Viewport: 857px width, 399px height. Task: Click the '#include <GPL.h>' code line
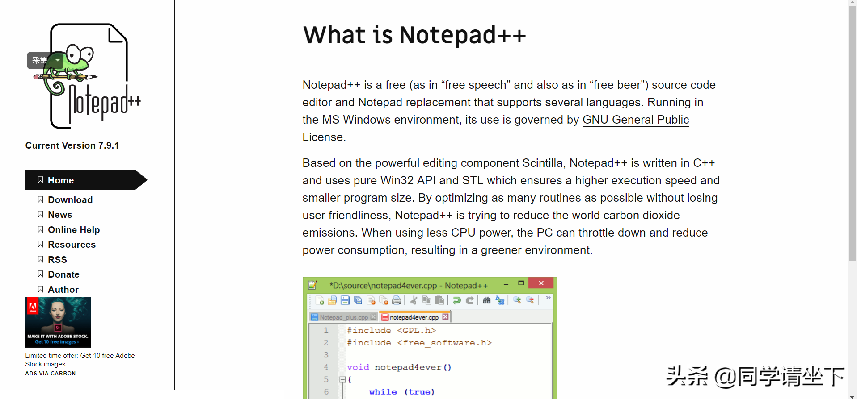click(391, 330)
